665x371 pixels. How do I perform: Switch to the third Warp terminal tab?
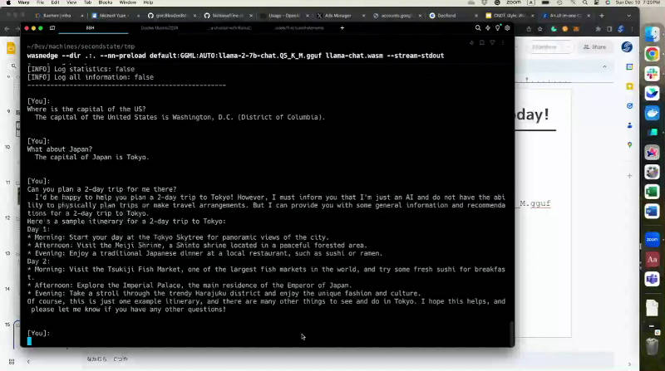pos(231,28)
